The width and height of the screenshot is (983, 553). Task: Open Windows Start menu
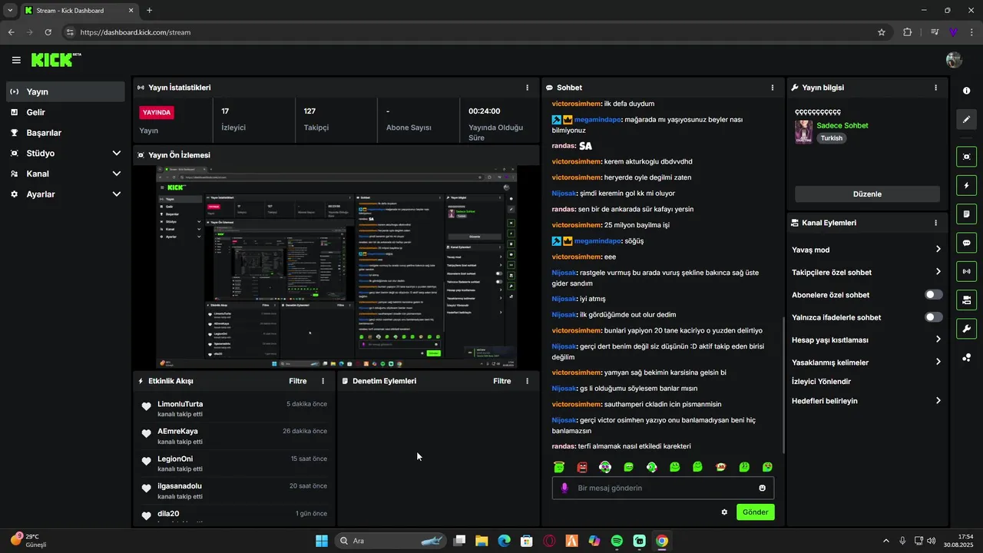[321, 541]
